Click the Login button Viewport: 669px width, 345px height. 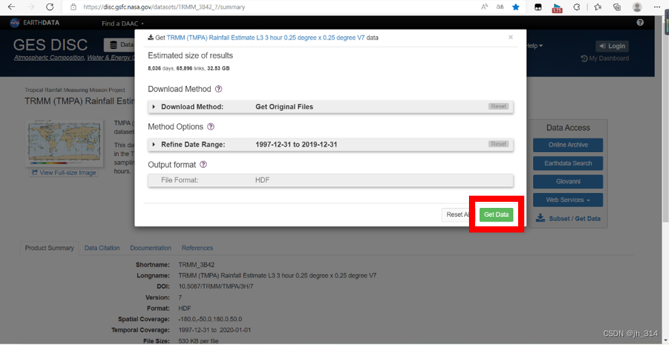(612, 46)
